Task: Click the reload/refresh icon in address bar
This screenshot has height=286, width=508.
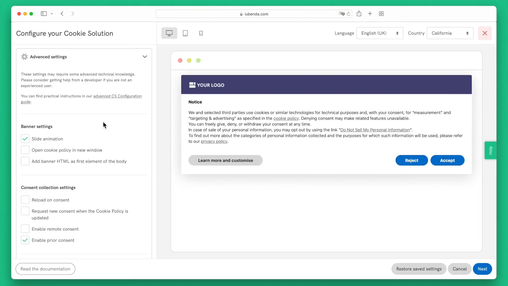Action: 348,14
